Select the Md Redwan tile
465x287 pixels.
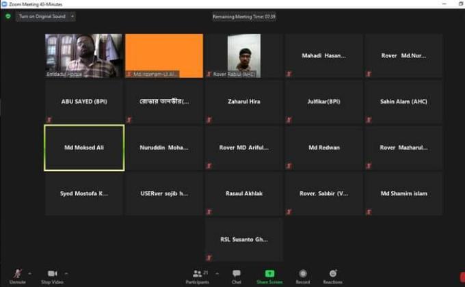click(324, 148)
